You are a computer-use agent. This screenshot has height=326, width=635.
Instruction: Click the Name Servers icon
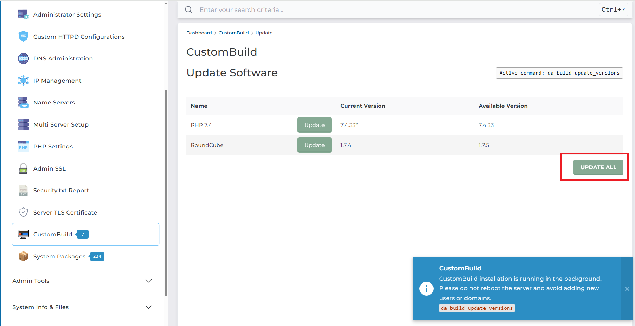click(23, 102)
